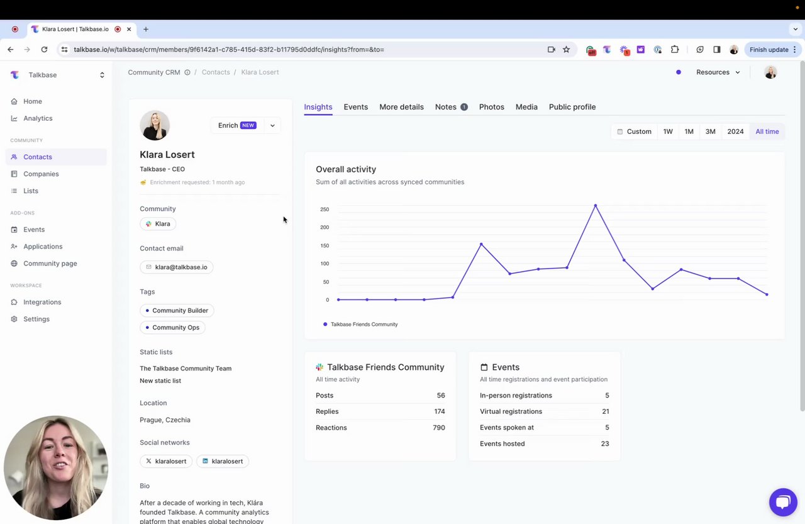The width and height of the screenshot is (805, 524).
Task: Click the highest peak point on activity chart
Action: pyautogui.click(x=596, y=206)
